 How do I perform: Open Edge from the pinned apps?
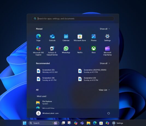38,38
